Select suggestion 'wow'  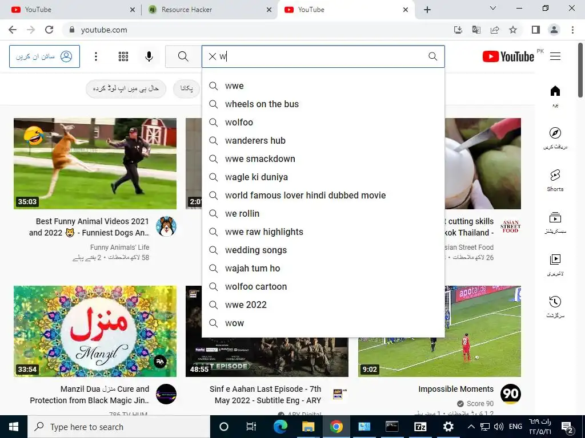[x=323, y=323]
